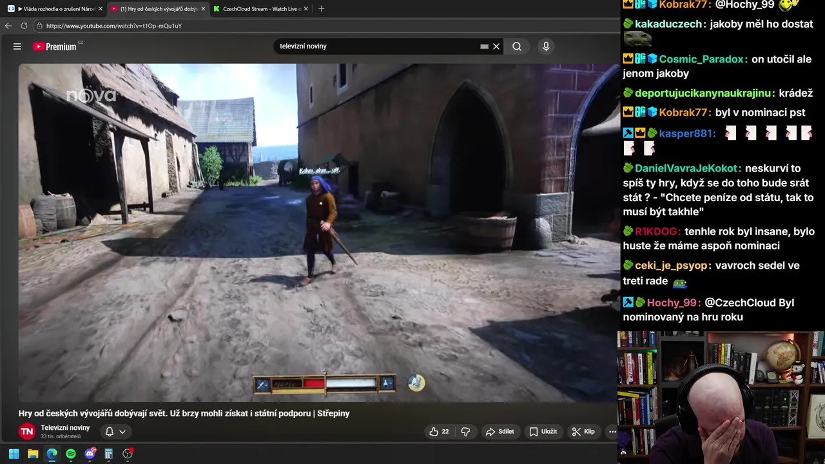The image size is (825, 464).
Task: Toggle notification bell for Televizní noviny
Action: click(110, 432)
